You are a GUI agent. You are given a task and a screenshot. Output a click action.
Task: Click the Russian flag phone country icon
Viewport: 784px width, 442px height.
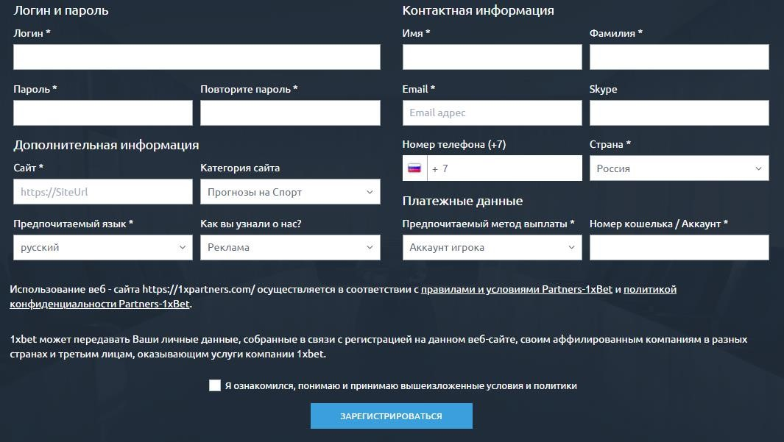click(x=414, y=168)
